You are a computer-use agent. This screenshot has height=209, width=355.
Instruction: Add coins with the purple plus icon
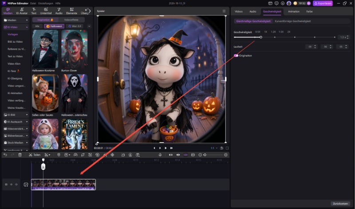[x=308, y=4]
